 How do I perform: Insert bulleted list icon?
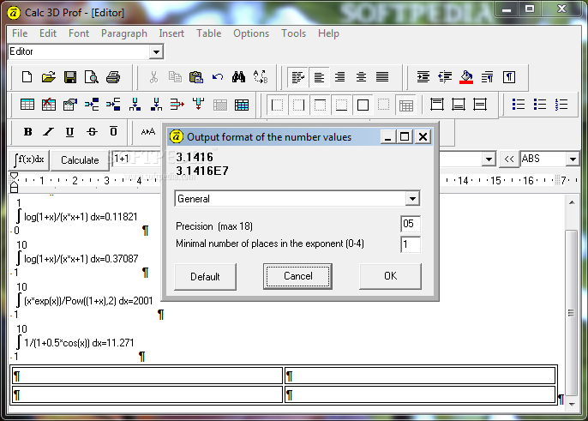519,105
